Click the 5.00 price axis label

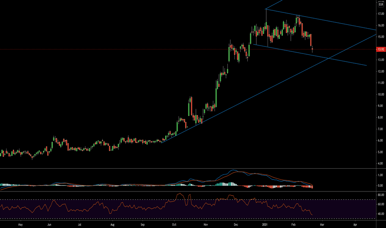[381, 152]
